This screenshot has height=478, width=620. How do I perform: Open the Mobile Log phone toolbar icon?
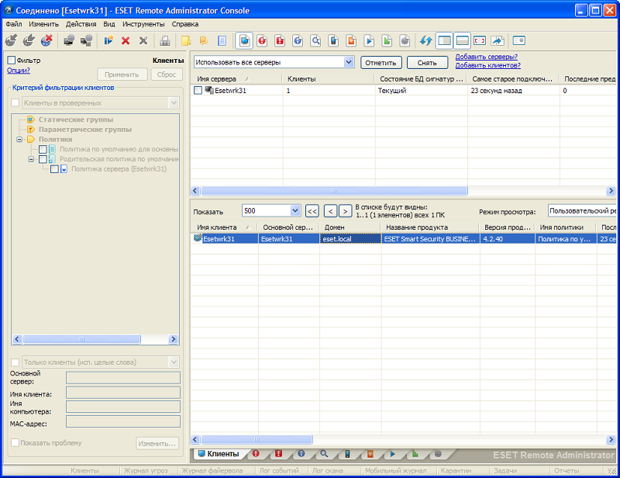click(333, 40)
